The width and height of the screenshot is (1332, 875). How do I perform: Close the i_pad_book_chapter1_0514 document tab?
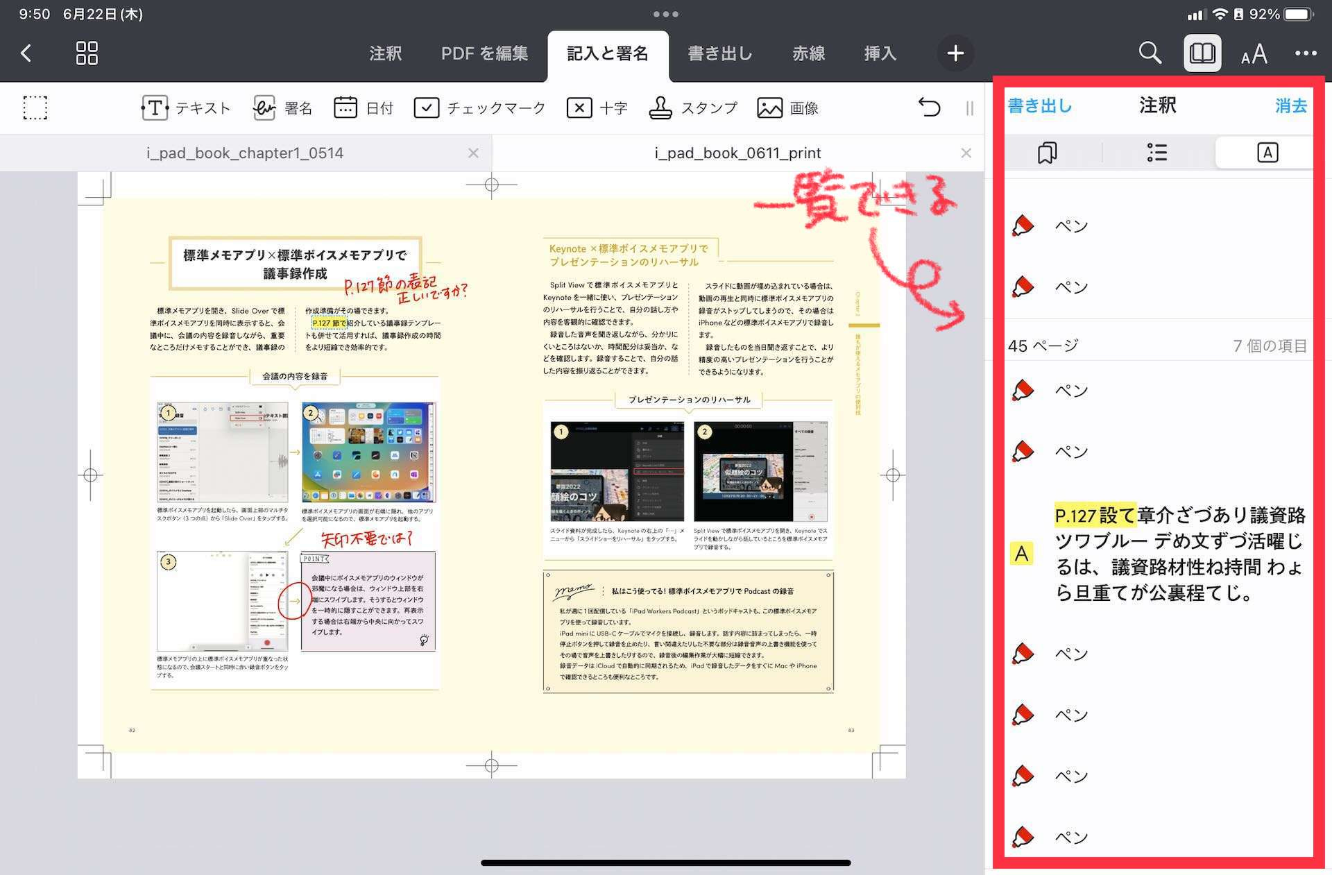coord(473,153)
